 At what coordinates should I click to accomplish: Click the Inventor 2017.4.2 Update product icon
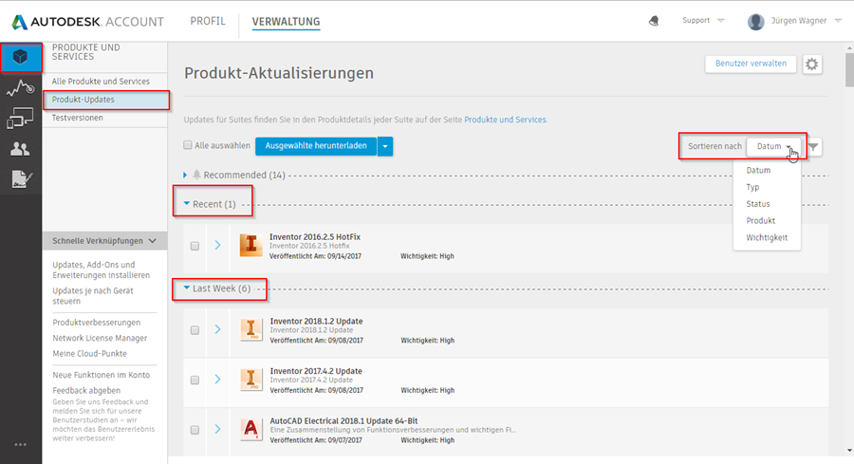coord(251,380)
